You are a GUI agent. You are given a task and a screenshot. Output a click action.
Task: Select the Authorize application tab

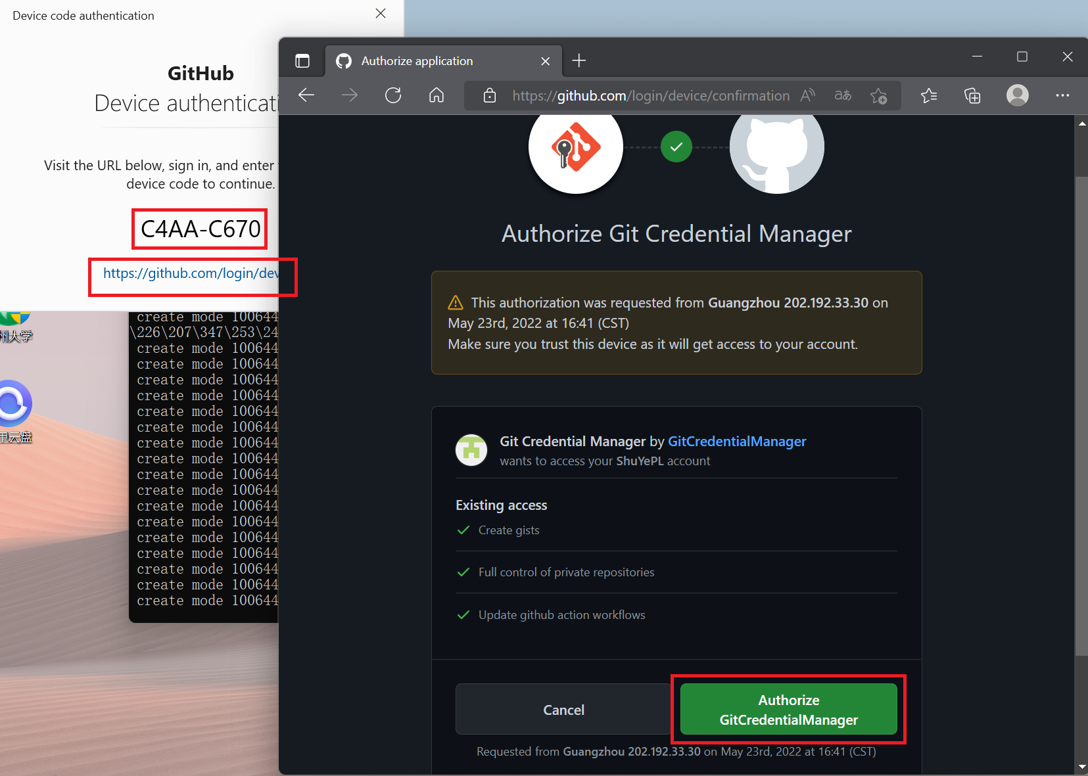tap(427, 61)
